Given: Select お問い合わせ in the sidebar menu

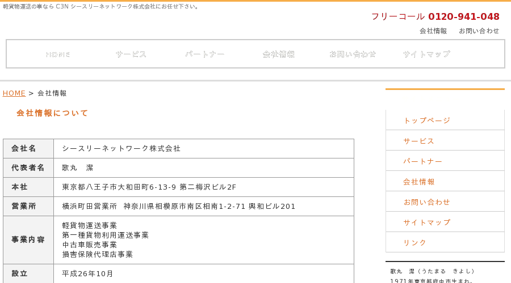Looking at the screenshot, I should (445, 201).
